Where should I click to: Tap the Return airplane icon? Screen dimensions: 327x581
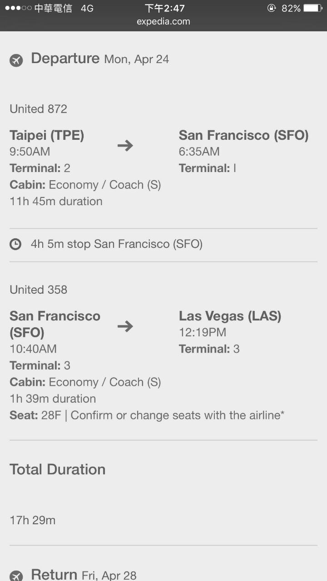(x=16, y=576)
